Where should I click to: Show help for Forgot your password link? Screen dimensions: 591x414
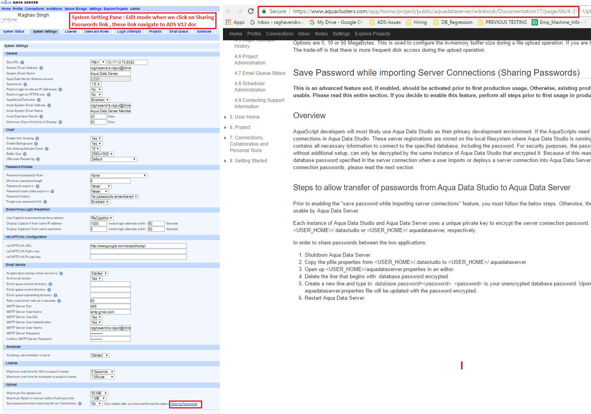pos(45,202)
